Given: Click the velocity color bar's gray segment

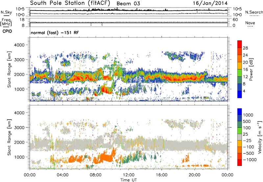Looking at the screenshot, I should click(x=240, y=137).
